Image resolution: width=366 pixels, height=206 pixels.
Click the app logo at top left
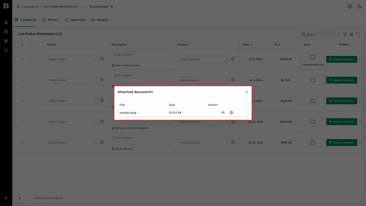tap(6, 6)
